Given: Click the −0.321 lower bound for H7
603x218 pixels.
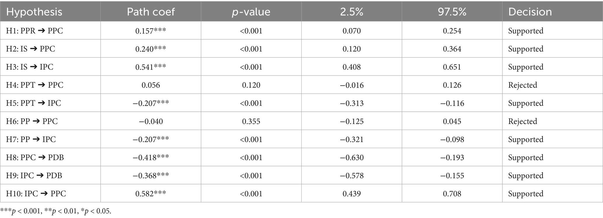Looking at the screenshot, I should (352, 139).
